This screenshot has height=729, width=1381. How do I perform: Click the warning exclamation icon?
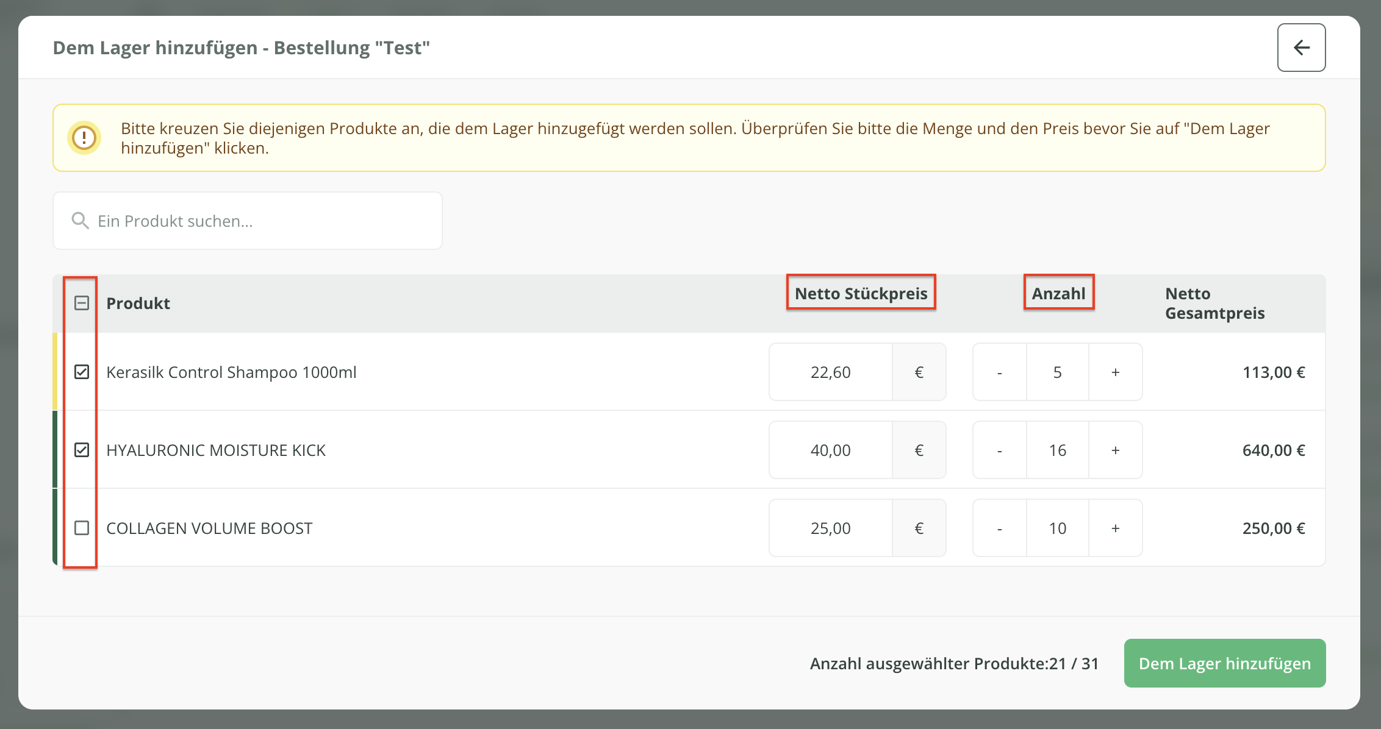tap(84, 138)
